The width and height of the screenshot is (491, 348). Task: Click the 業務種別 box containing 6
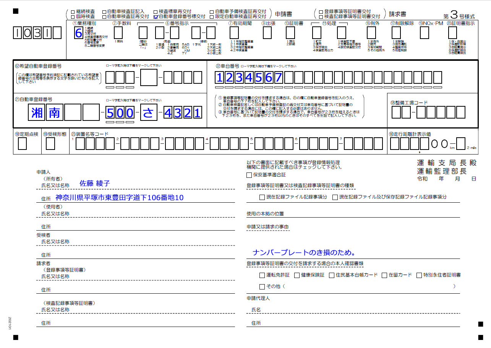(78, 33)
